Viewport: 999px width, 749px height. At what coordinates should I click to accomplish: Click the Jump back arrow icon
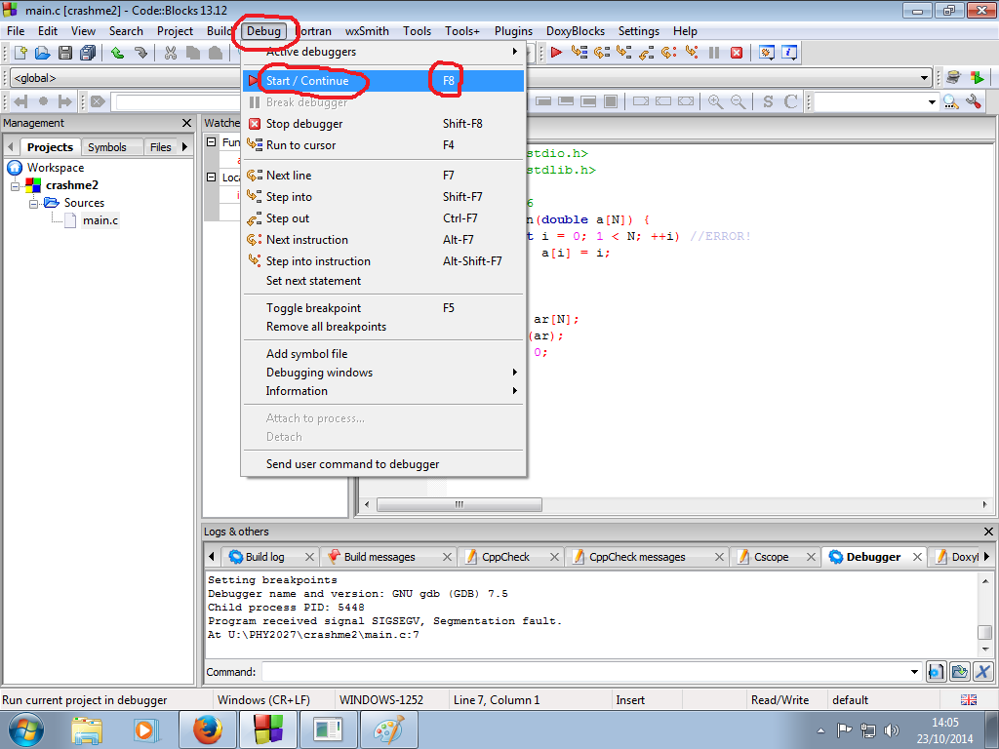20,101
